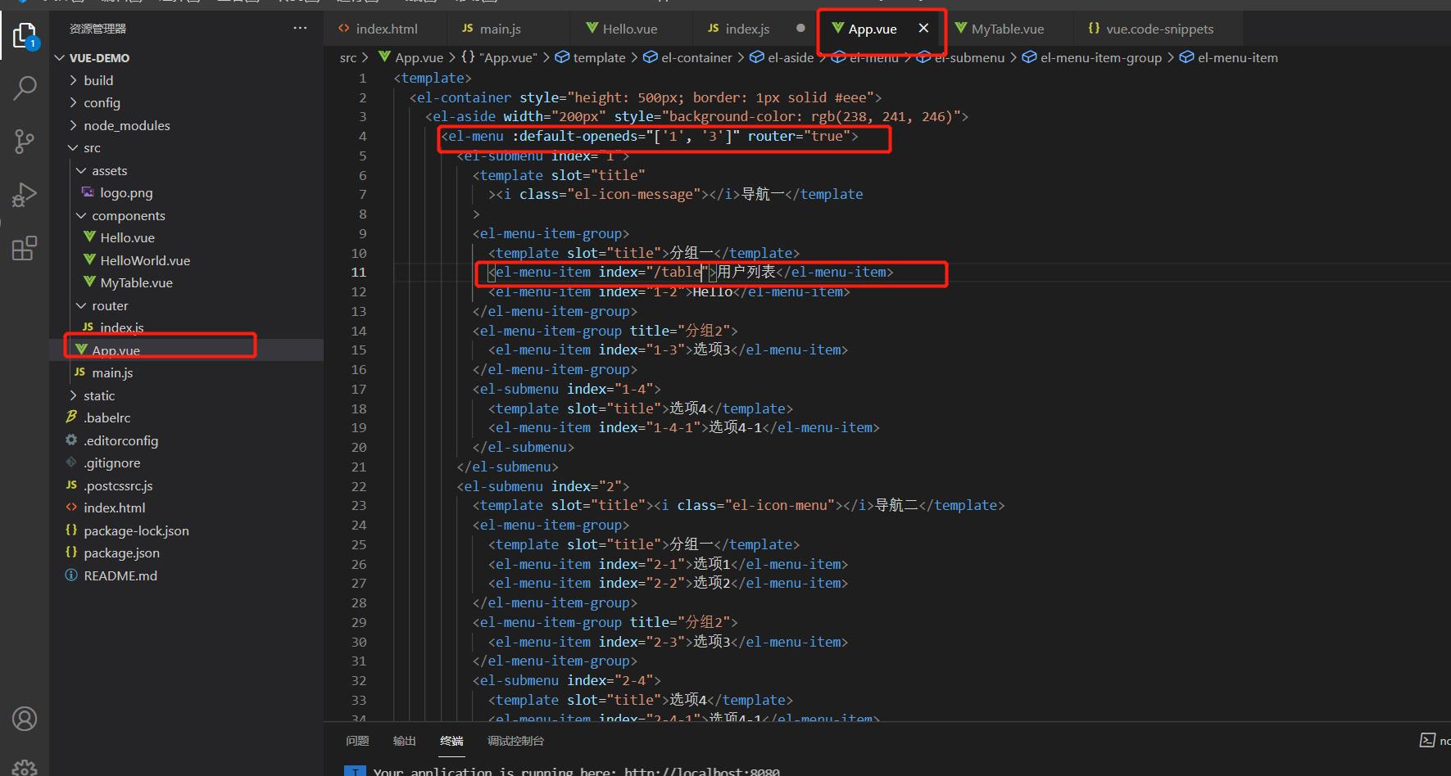
Task: Click the git icon of .gitignore
Action: (71, 462)
